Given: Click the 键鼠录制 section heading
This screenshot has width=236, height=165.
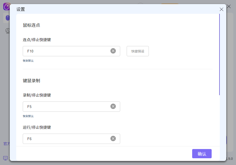Looking at the screenshot, I should tap(31, 81).
